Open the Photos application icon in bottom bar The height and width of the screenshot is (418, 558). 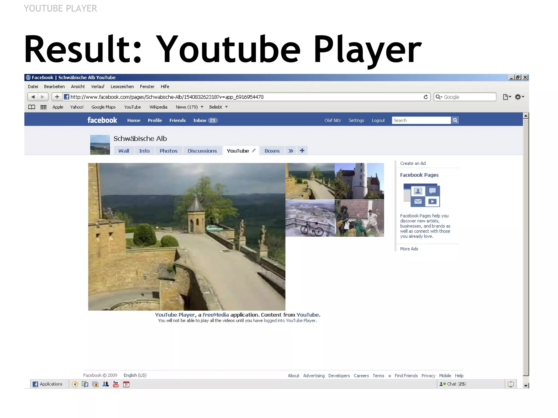point(95,384)
